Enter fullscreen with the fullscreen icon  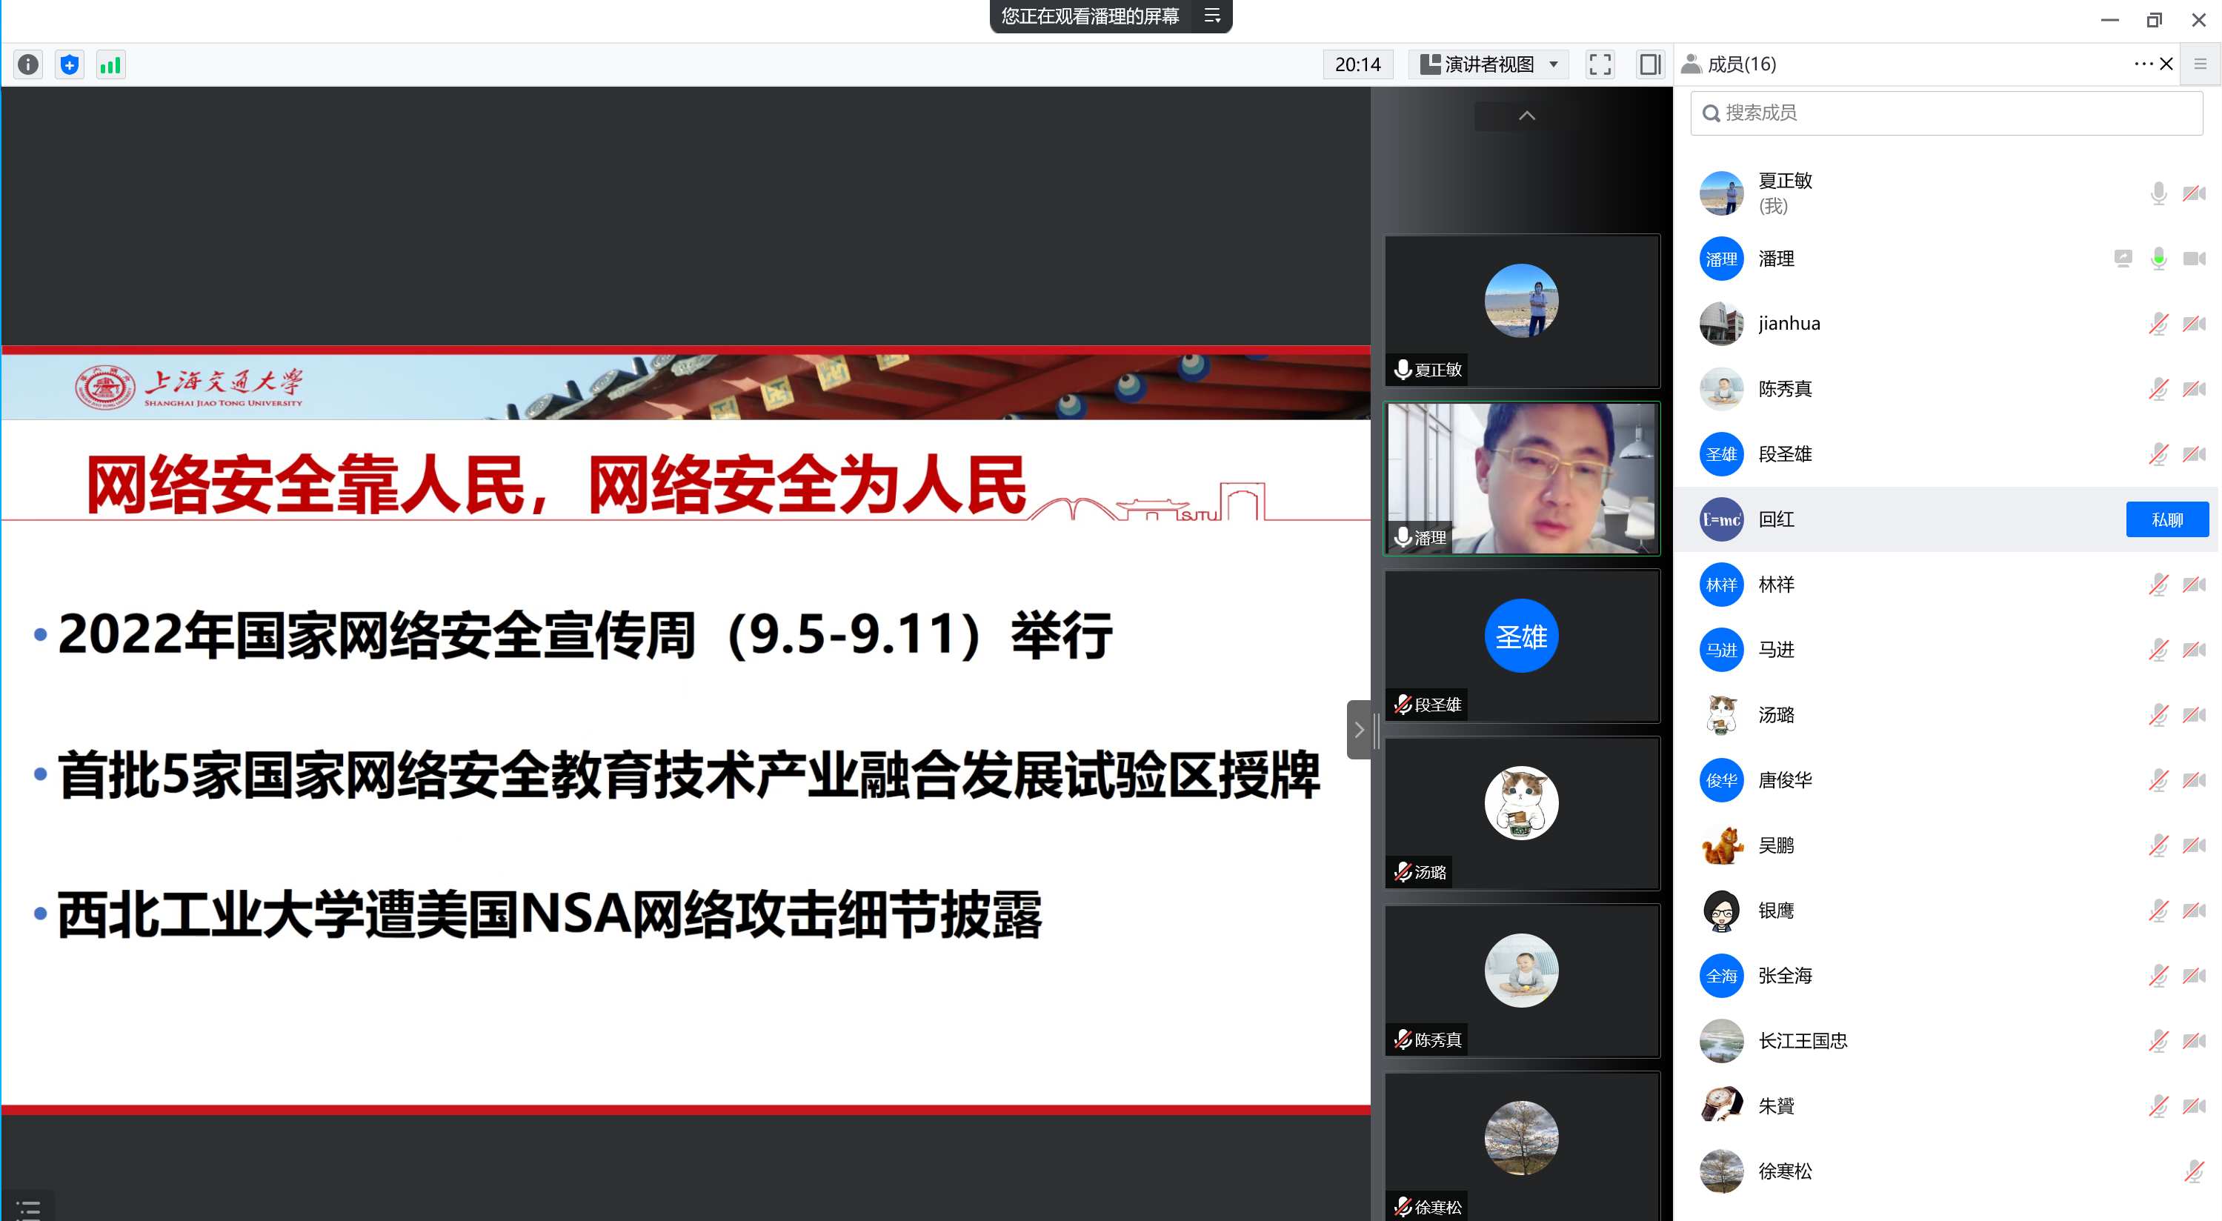point(1600,64)
